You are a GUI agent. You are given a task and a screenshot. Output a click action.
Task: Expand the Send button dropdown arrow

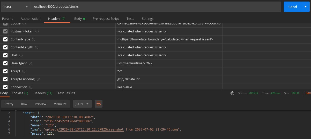click(x=305, y=7)
